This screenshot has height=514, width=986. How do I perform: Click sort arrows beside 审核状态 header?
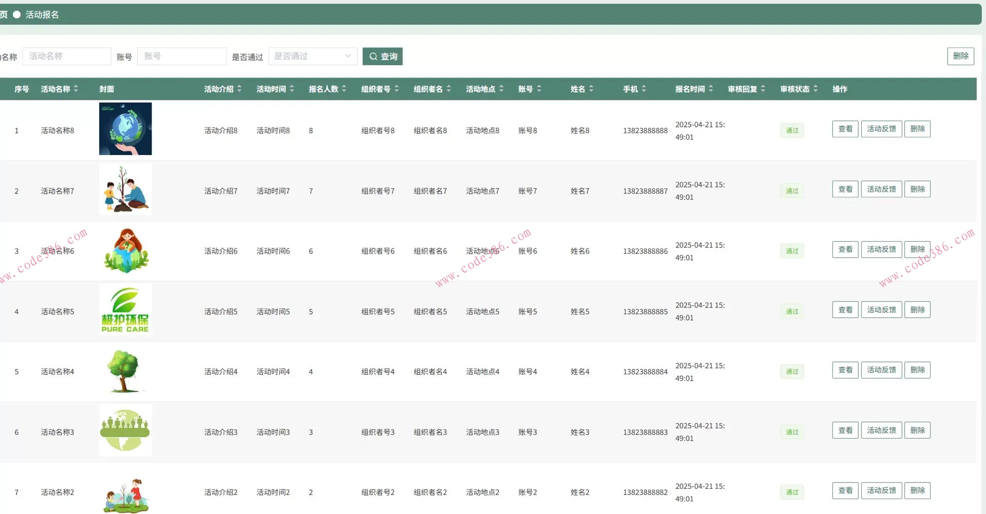(x=816, y=89)
